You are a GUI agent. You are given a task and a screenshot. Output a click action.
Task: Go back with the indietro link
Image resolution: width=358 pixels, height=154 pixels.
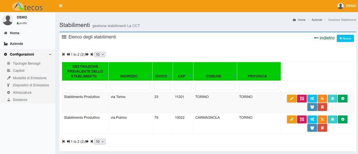tap(324, 38)
